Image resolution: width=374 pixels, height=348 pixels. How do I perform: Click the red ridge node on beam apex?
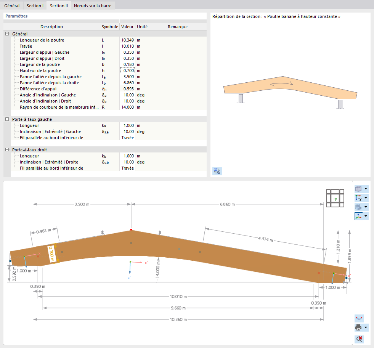click(x=131, y=230)
